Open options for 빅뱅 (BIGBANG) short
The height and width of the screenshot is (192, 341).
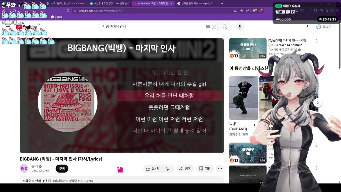(254, 126)
